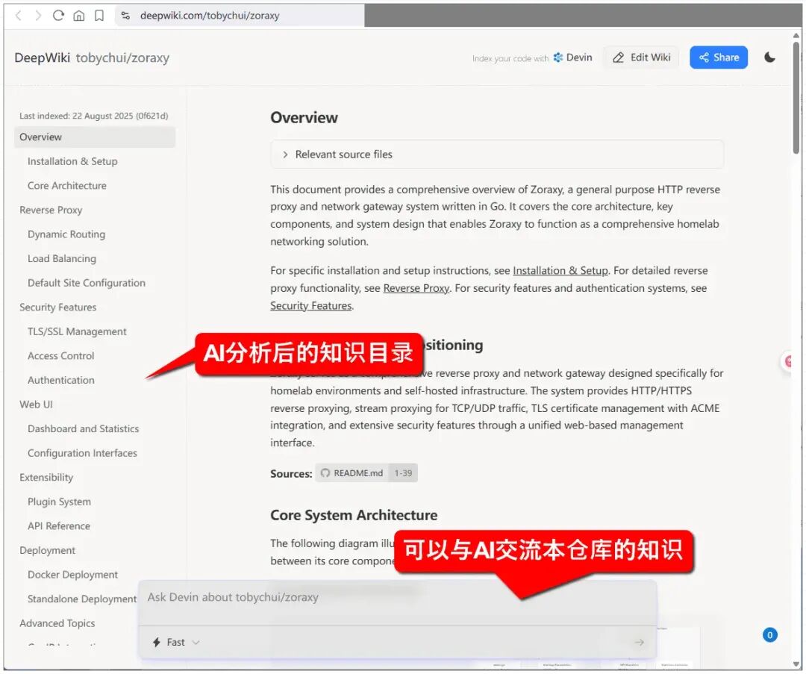Viewport: 806px width, 674px height.
Task: View site information icon in address bar
Action: point(125,16)
